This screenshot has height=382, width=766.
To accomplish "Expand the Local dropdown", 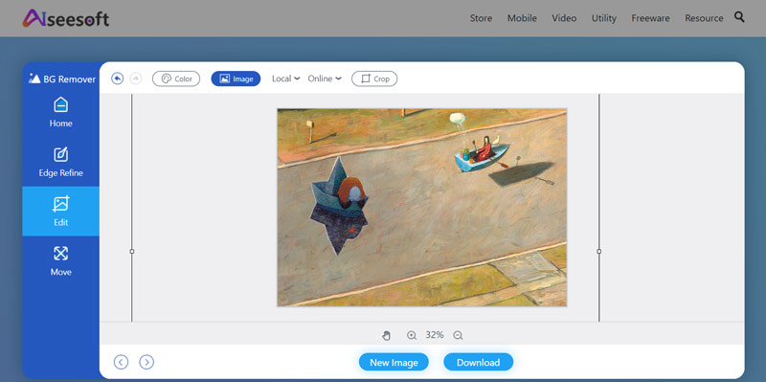I will click(x=285, y=79).
